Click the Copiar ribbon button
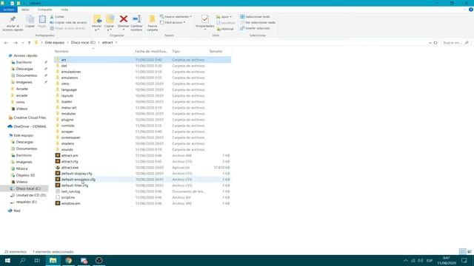This screenshot has height=266, width=474. [30, 21]
